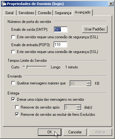Decrease days spinner down arrow
The image size is (115, 139).
(79, 109)
